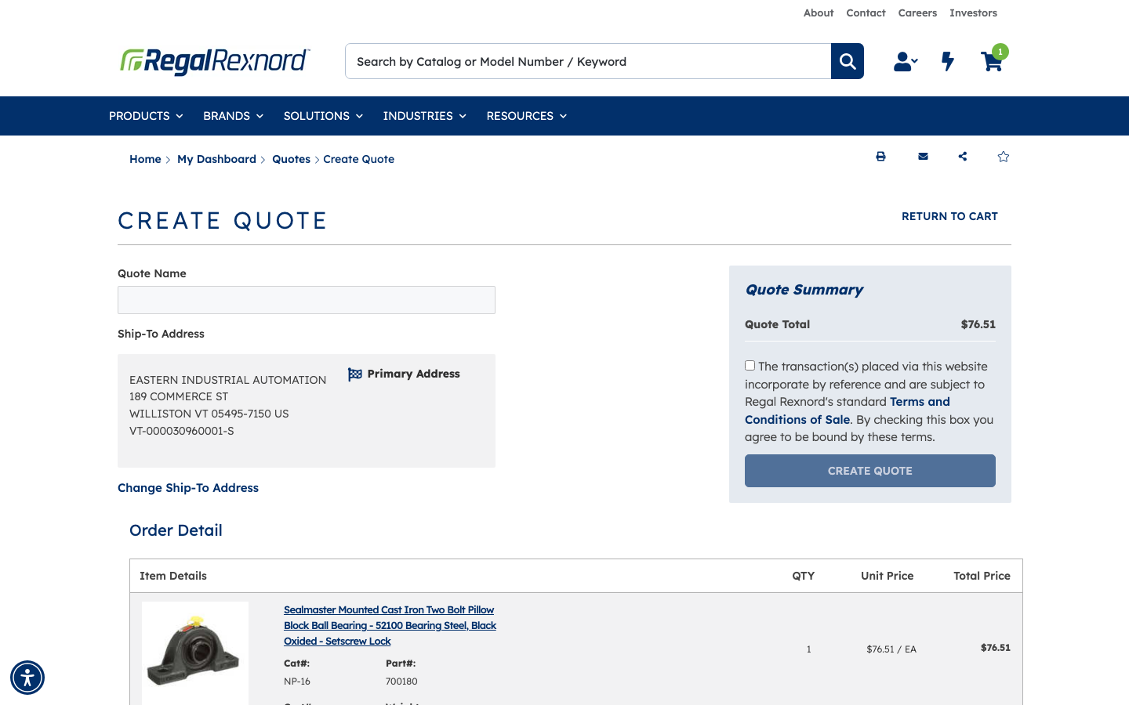The width and height of the screenshot is (1129, 705).
Task: Go to My Dashboard breadcrumb
Action: (x=216, y=159)
